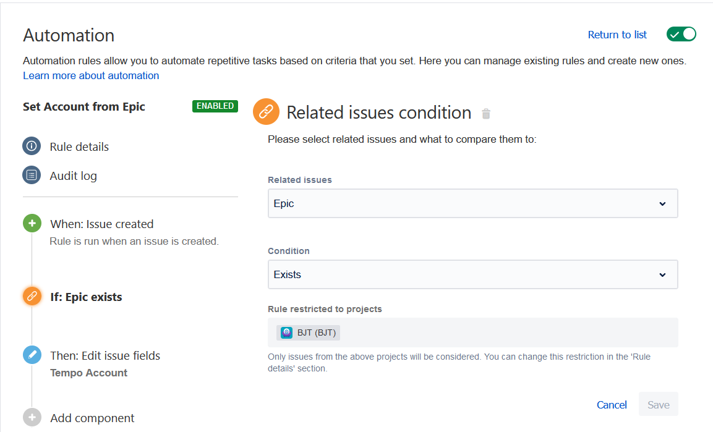Click the BJT project avatar icon
The image size is (713, 432).
(x=286, y=332)
